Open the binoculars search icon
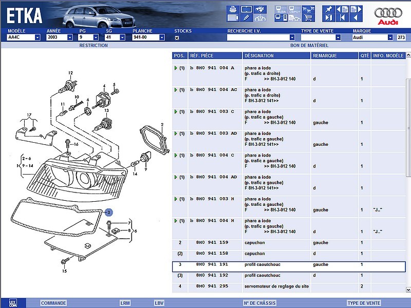 point(260,9)
